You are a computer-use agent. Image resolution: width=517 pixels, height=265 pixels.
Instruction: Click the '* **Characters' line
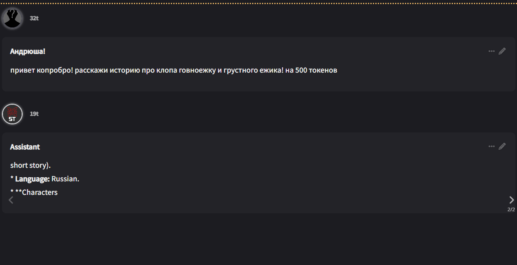click(34, 192)
